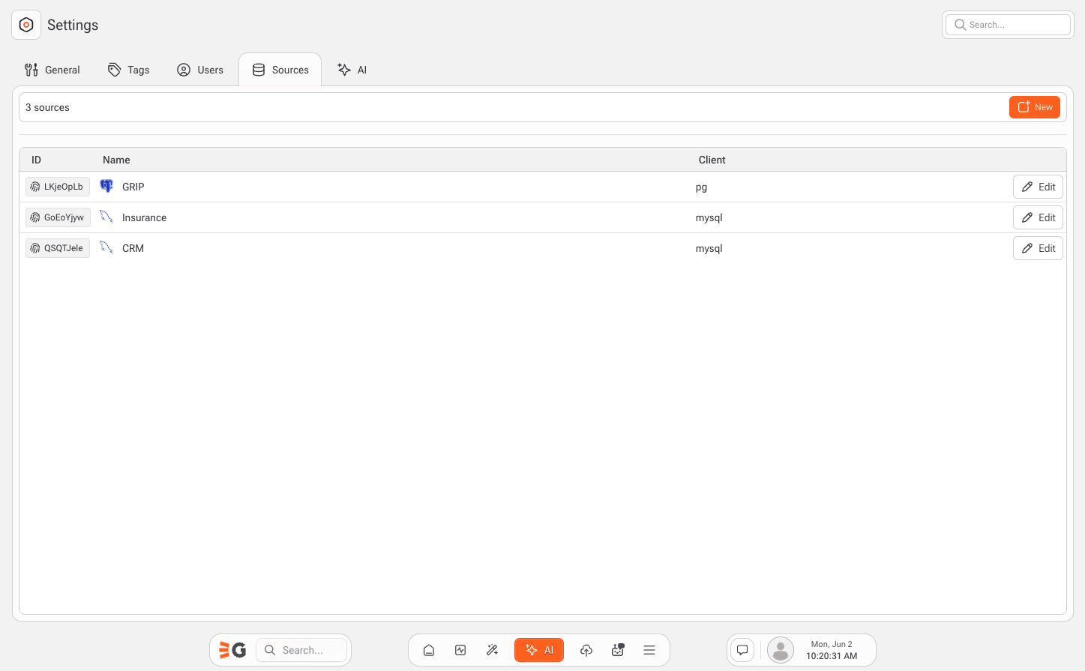
Task: Open the Tags tab
Action: (129, 70)
